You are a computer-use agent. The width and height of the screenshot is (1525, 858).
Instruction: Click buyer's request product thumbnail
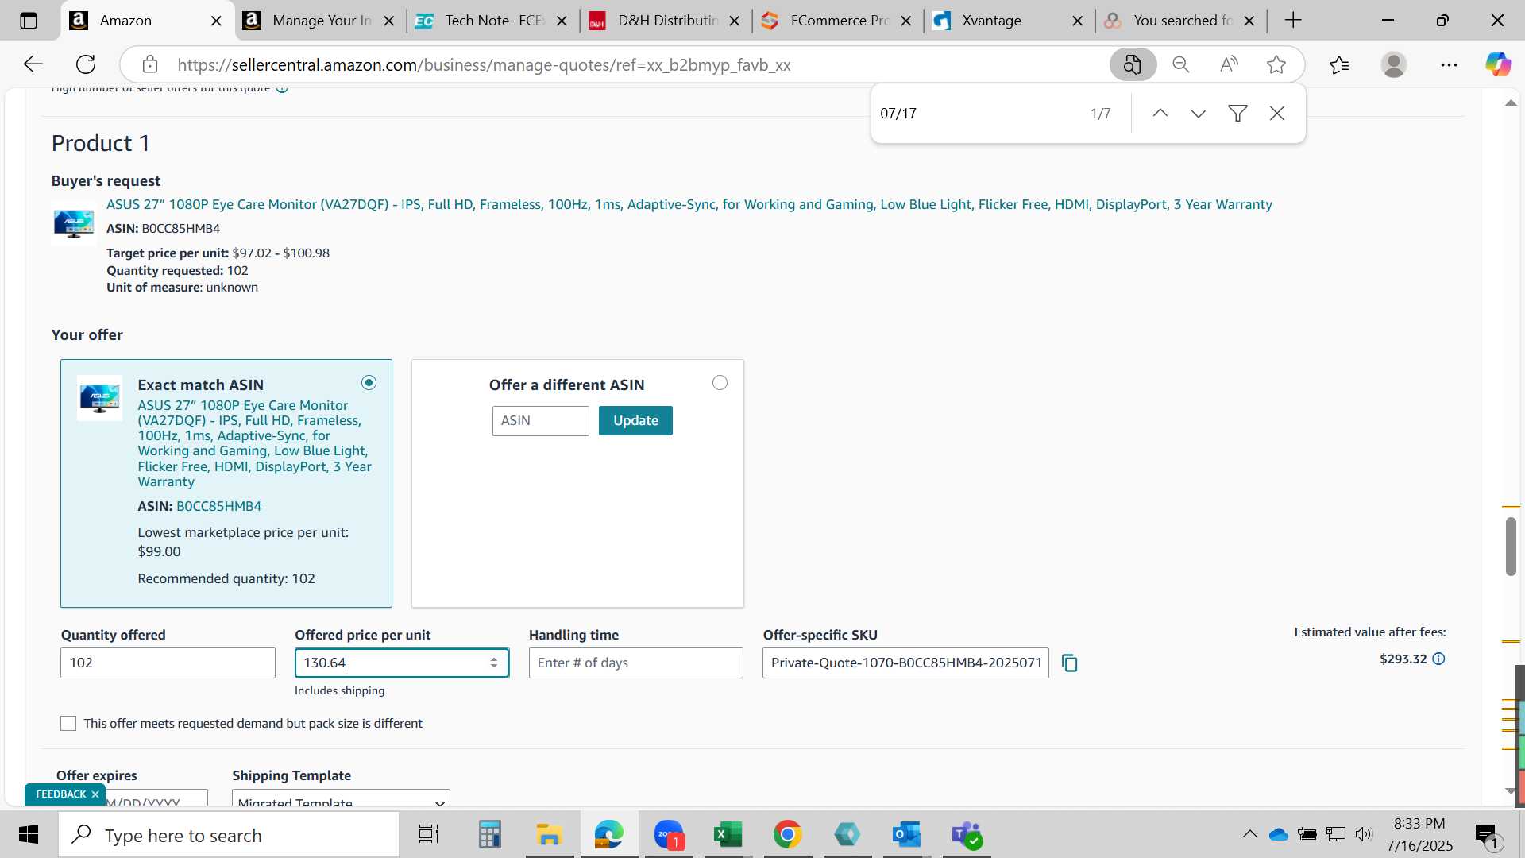pyautogui.click(x=73, y=223)
